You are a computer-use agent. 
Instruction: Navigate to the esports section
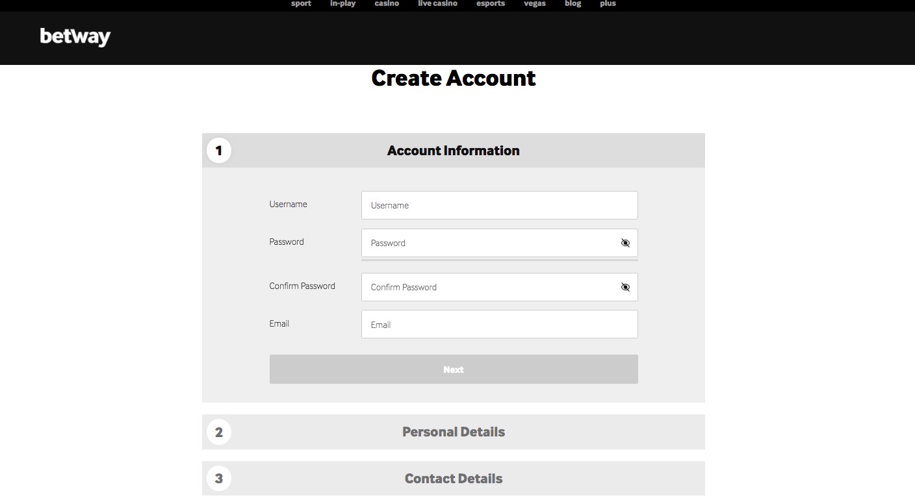pyautogui.click(x=489, y=3)
